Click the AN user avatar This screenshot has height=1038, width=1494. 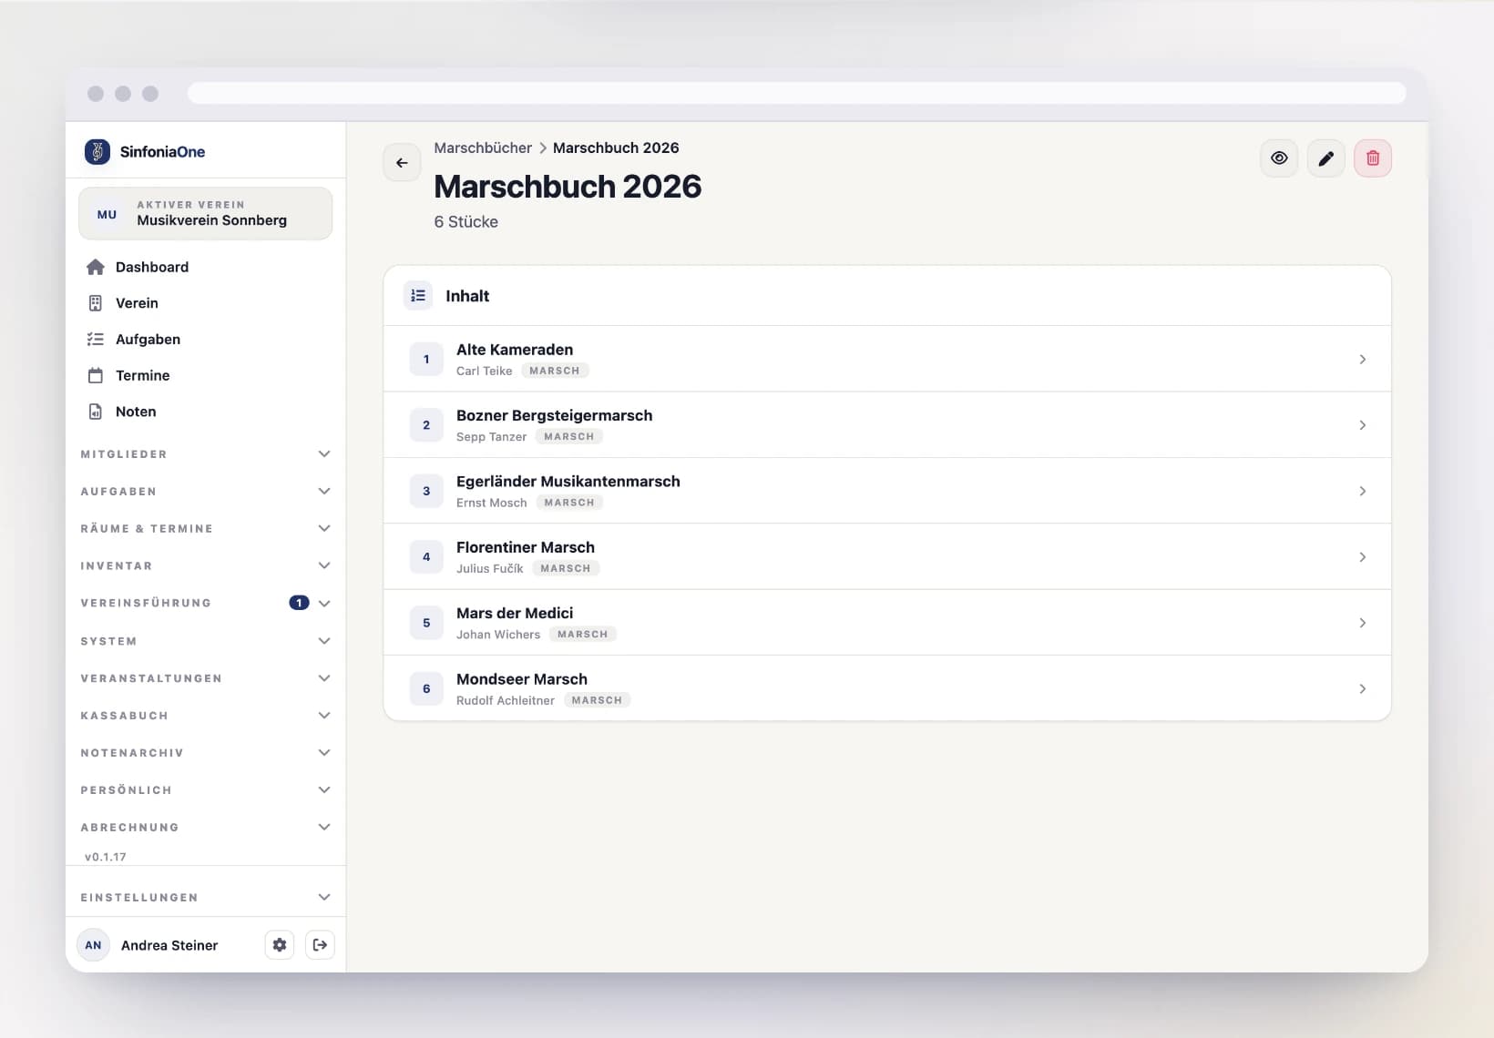(x=93, y=945)
